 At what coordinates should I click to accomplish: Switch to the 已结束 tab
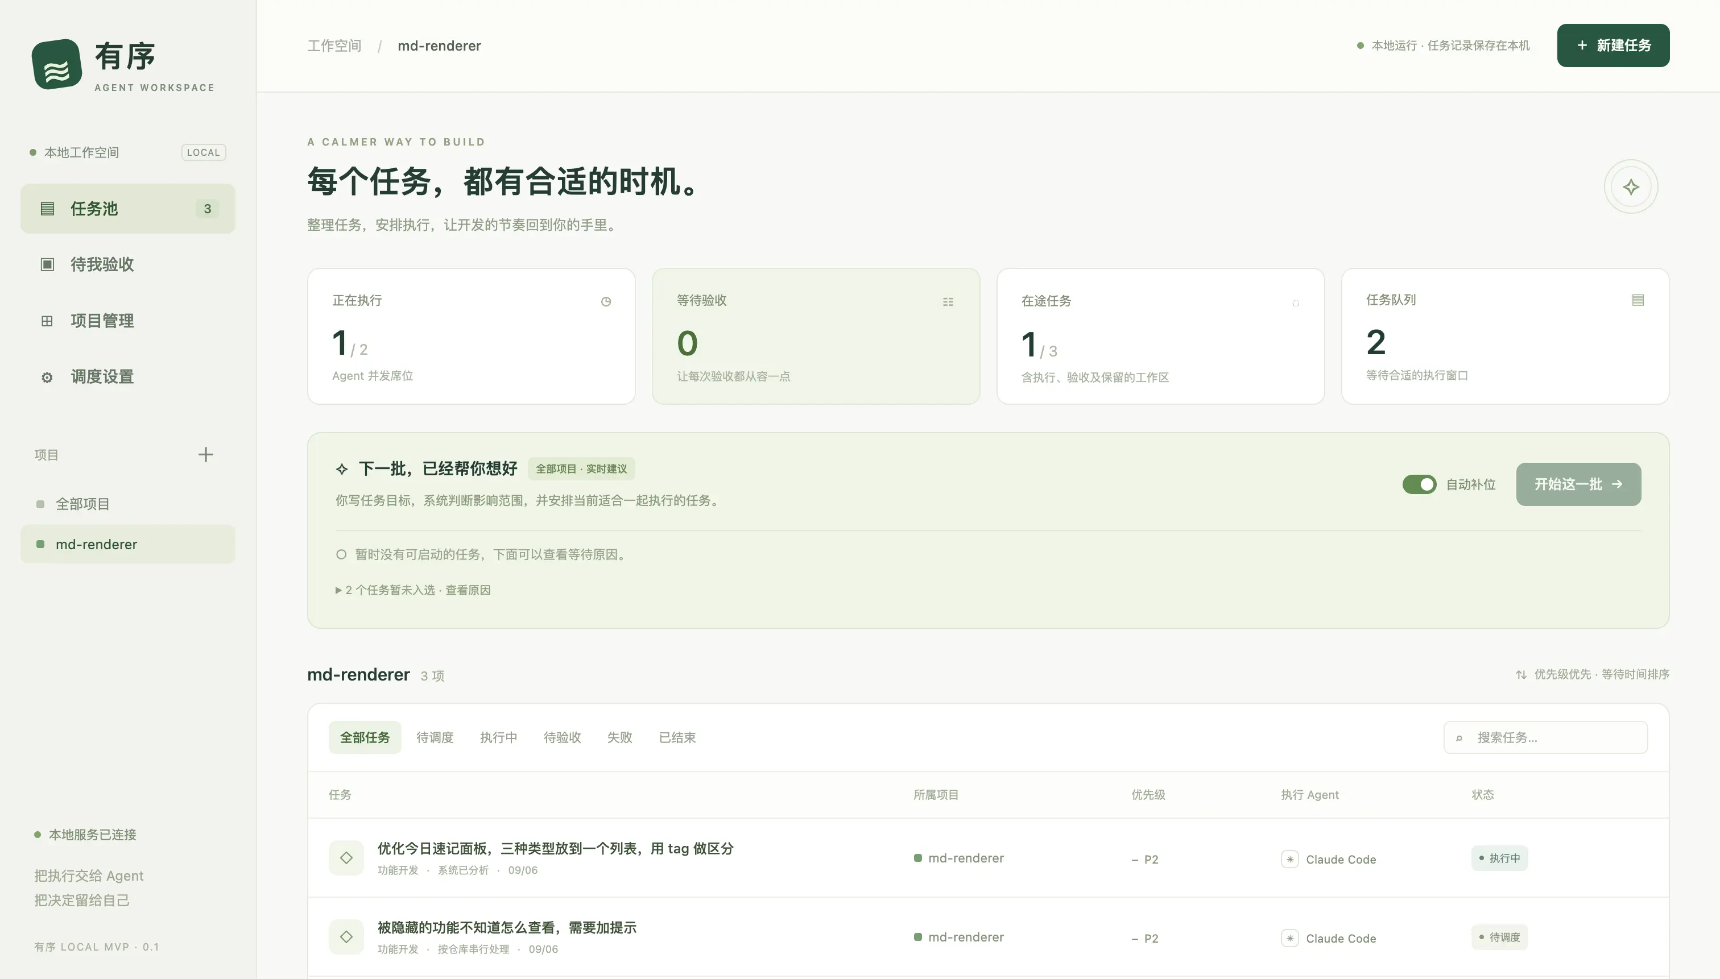677,737
